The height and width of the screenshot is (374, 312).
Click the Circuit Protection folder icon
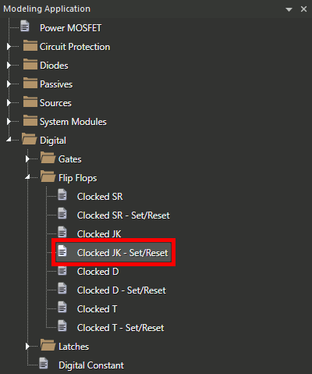30,45
